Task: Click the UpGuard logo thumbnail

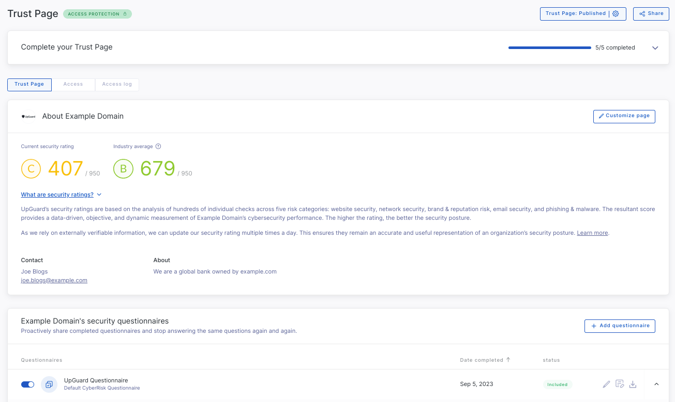Action: tap(28, 117)
